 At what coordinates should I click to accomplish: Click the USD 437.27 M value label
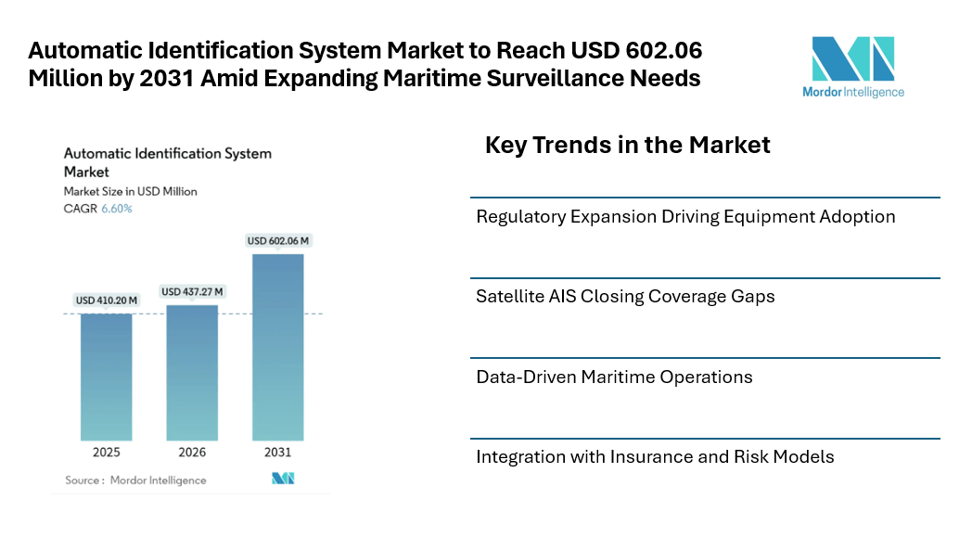click(x=192, y=291)
